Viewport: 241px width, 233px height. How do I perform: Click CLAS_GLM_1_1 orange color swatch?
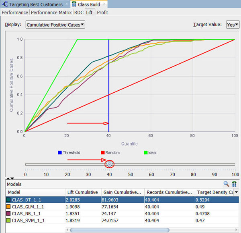pyautogui.click(x=8, y=206)
